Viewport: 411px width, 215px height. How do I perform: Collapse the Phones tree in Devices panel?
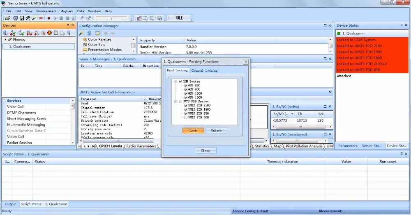(x=5, y=40)
